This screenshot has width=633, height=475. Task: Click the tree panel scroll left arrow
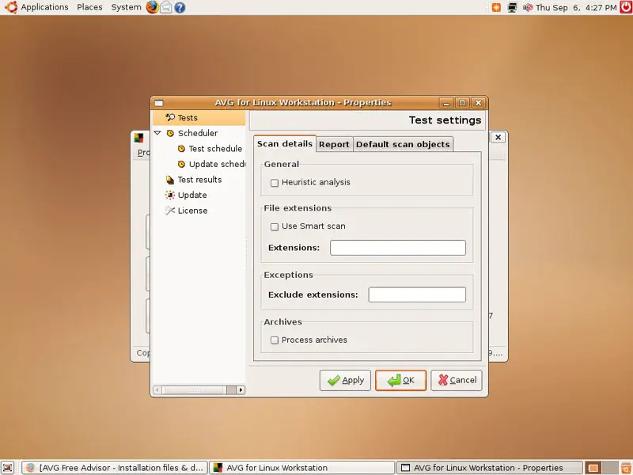click(x=157, y=389)
